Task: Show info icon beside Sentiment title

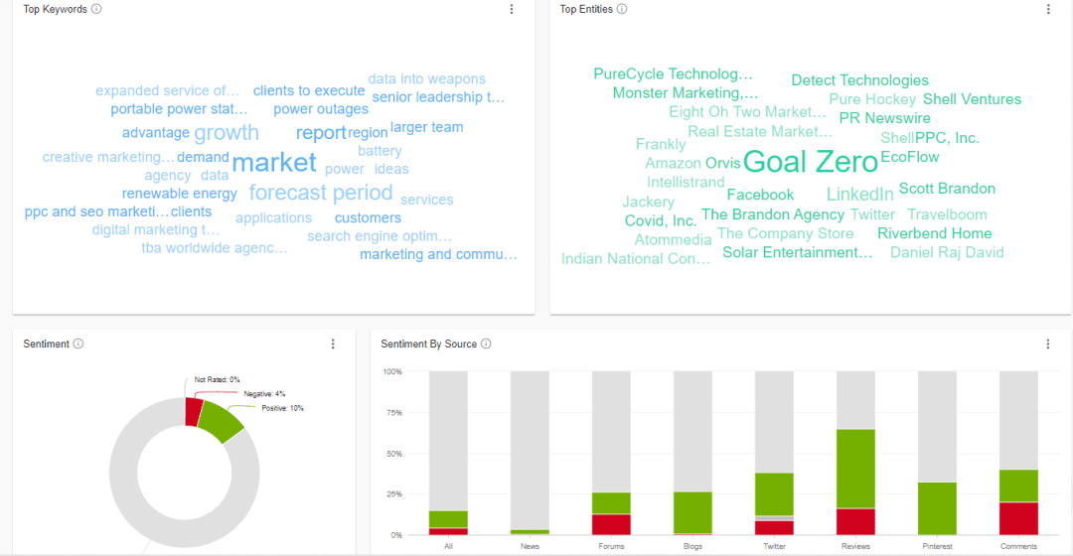Action: point(78,344)
